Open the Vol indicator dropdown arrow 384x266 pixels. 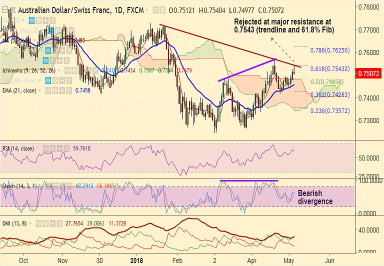click(23, 20)
